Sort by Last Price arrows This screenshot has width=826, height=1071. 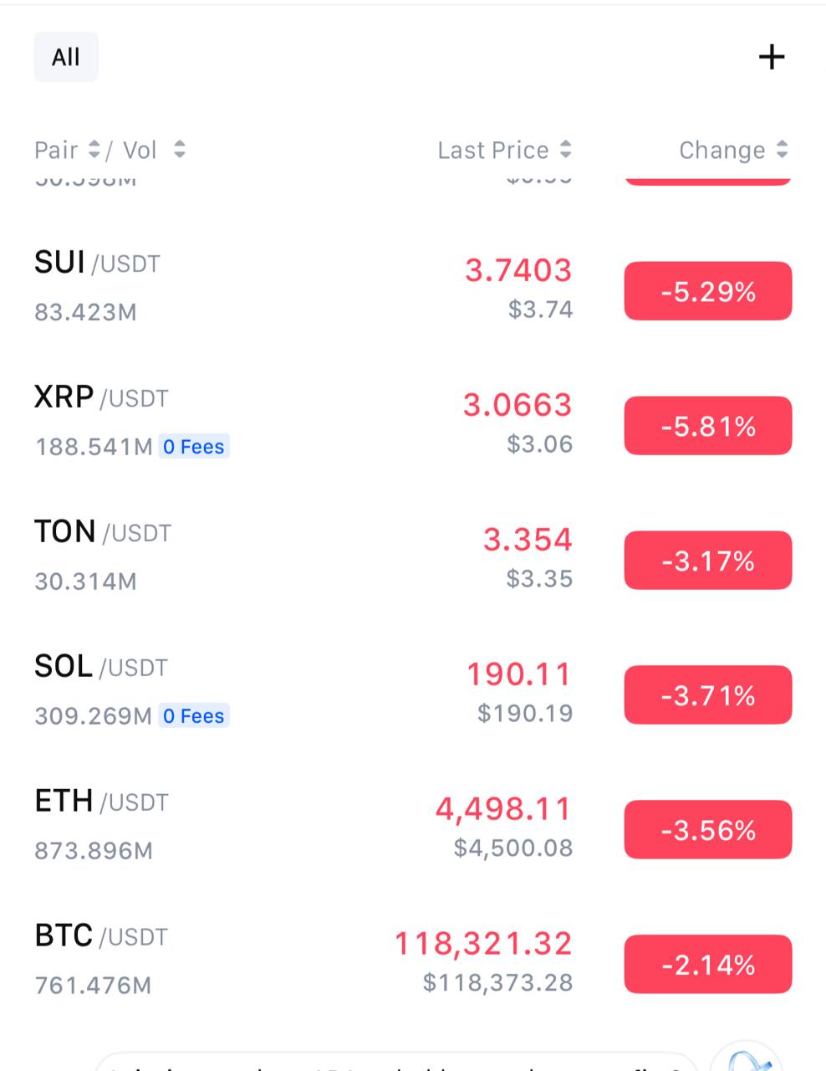tap(566, 150)
